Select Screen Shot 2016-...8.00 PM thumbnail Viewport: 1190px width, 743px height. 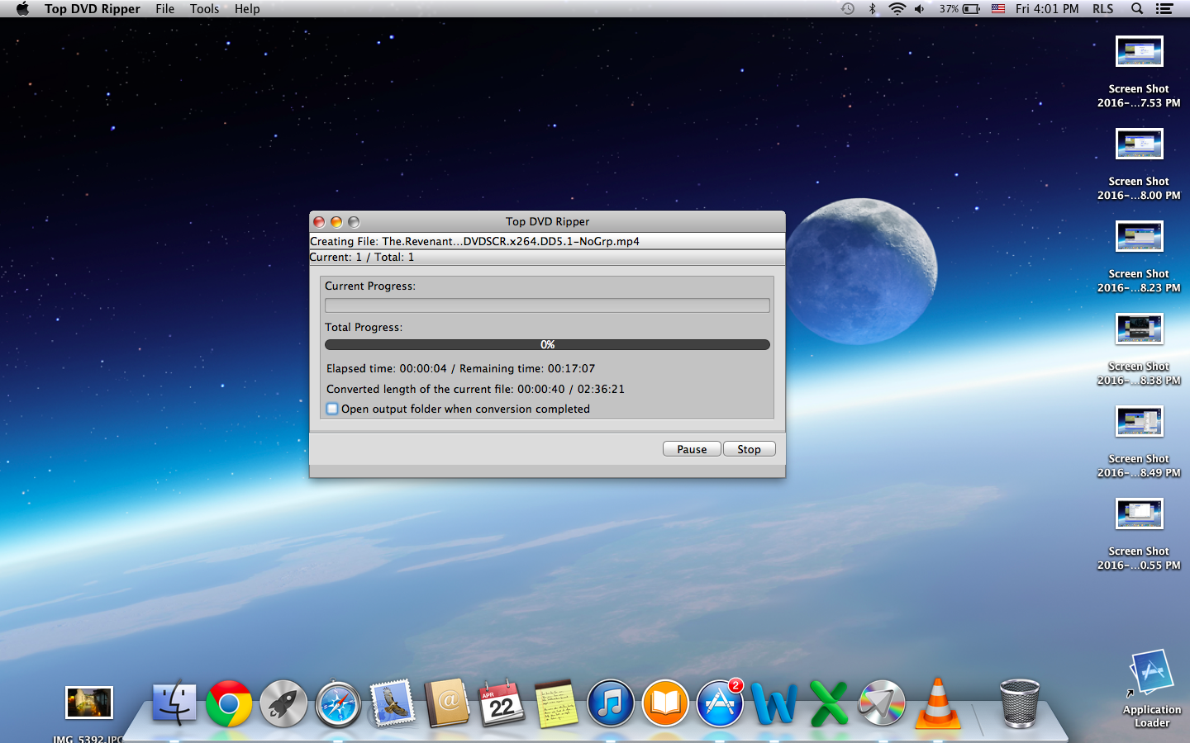click(1139, 144)
